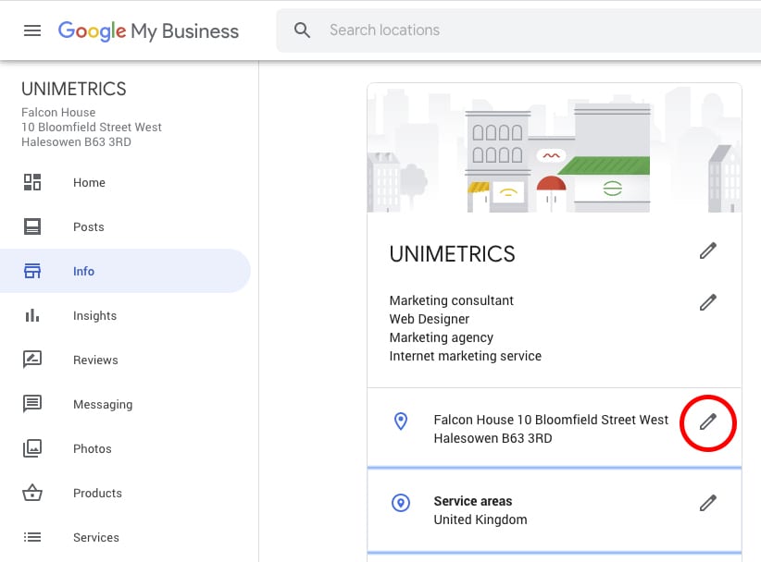The width and height of the screenshot is (761, 562).
Task: Open the Products section
Action: tap(97, 494)
